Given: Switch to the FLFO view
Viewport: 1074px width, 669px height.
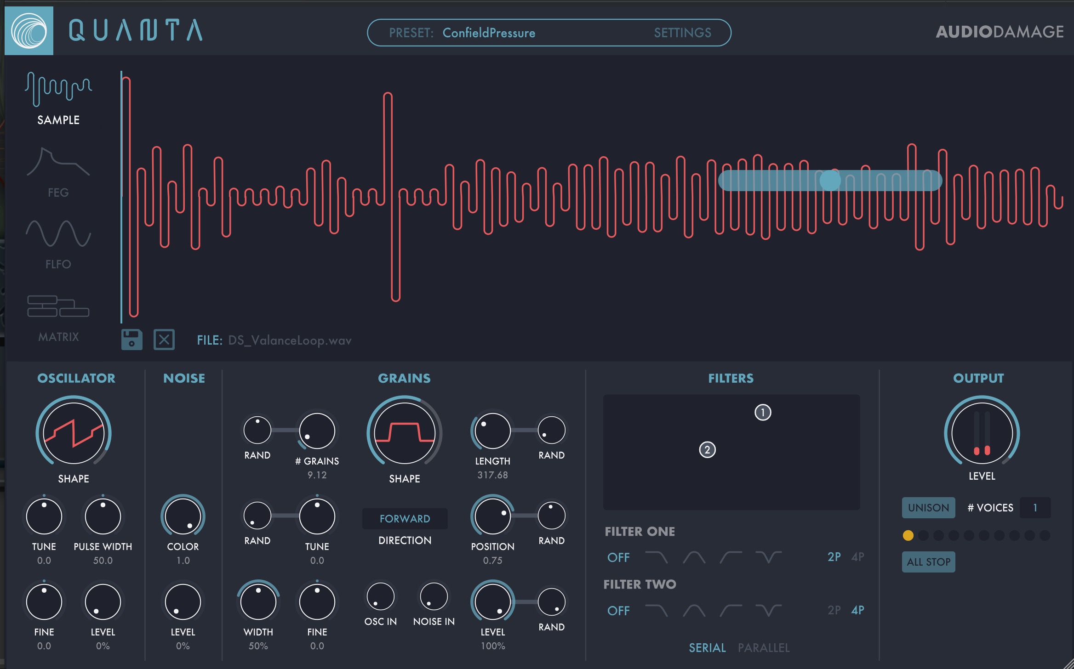Looking at the screenshot, I should (58, 244).
